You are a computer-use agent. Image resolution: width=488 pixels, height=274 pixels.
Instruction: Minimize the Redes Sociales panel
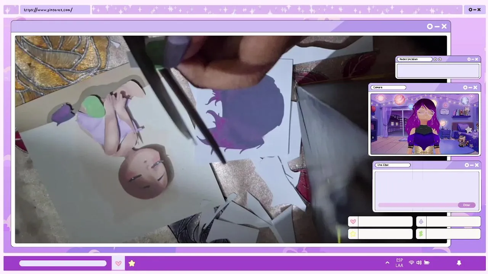pos(473,59)
